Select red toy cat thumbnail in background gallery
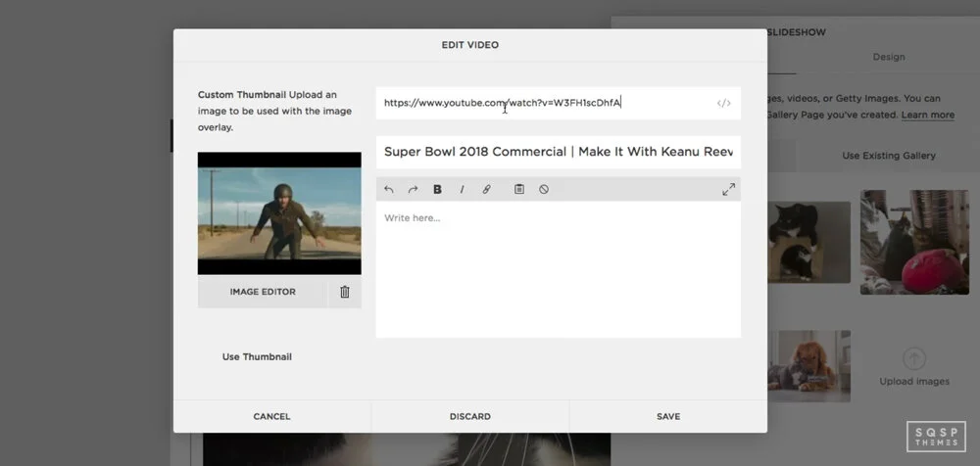The width and height of the screenshot is (980, 466). (914, 242)
